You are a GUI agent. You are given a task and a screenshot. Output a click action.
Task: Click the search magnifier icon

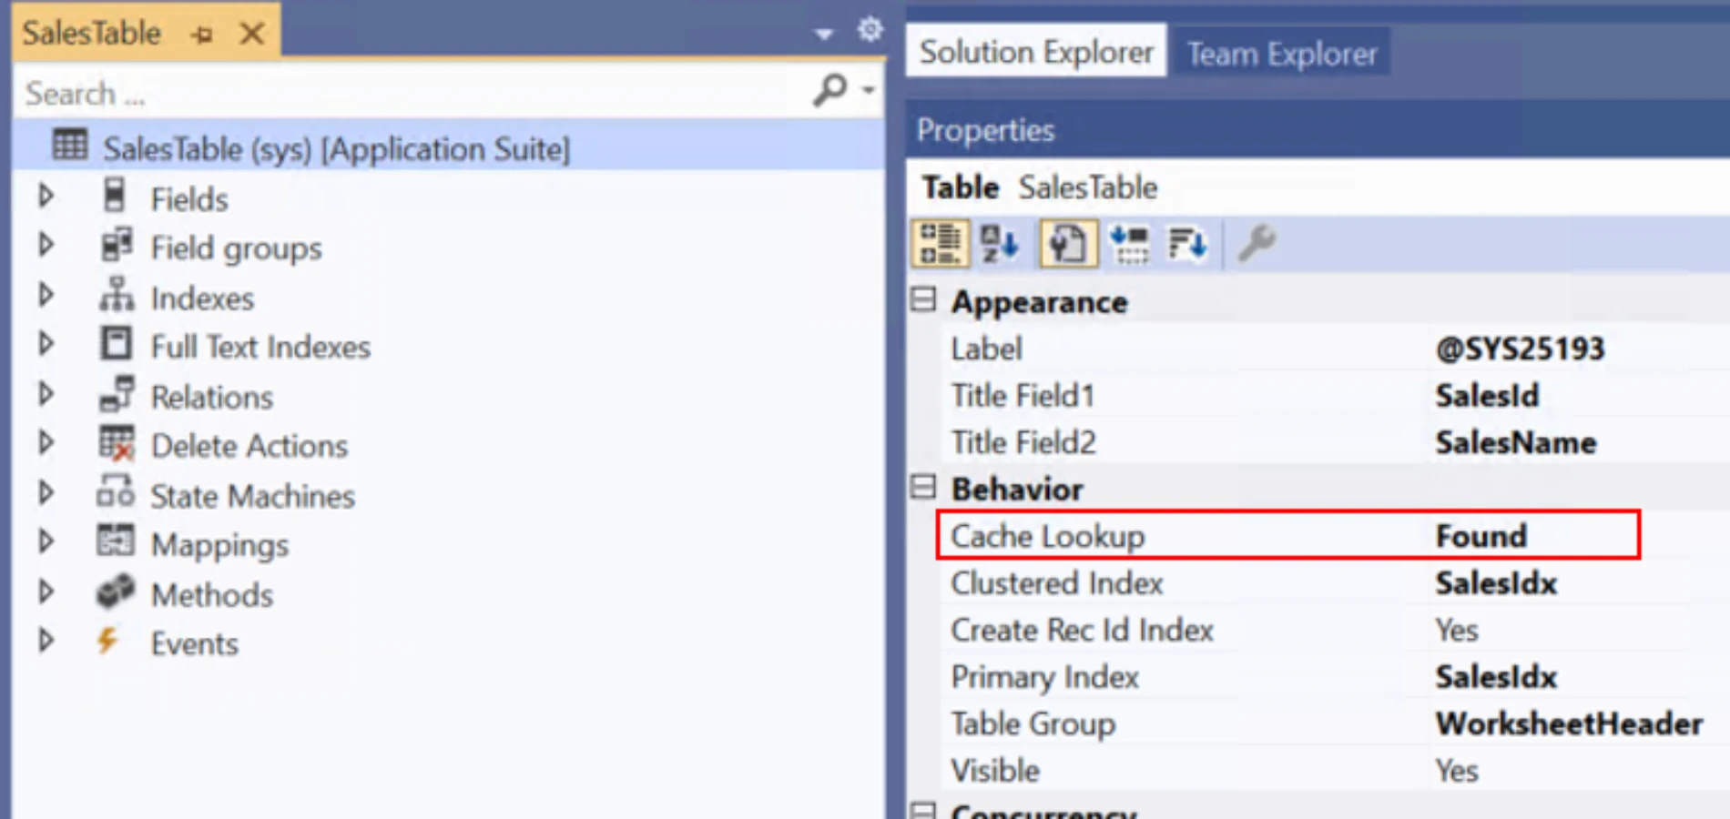point(830,90)
